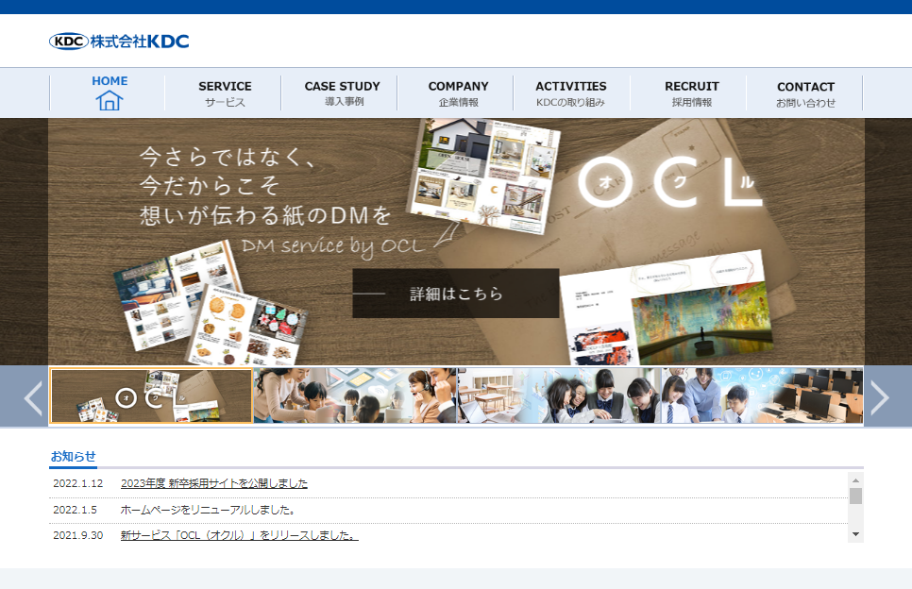The height and width of the screenshot is (589, 912).
Task: Select the OCL slide thumbnail
Action: [151, 395]
